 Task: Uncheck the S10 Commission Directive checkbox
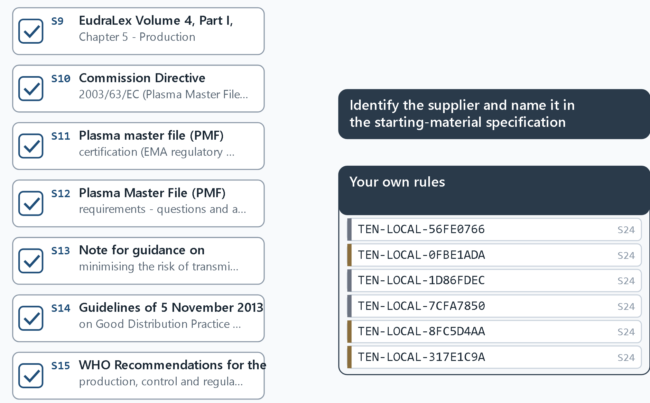[x=31, y=89]
